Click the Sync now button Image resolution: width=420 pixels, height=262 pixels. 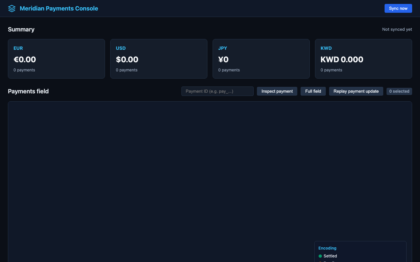tap(398, 8)
